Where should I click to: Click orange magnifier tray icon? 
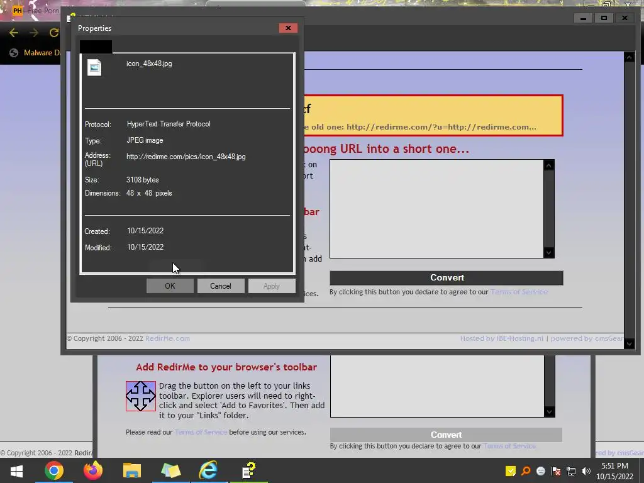tap(526, 471)
